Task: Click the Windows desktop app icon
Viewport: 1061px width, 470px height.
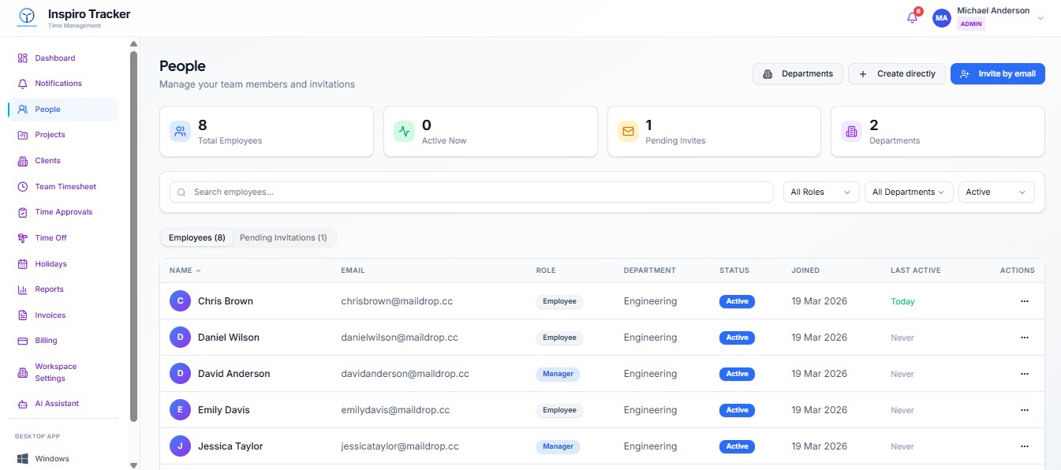Action: pos(23,459)
